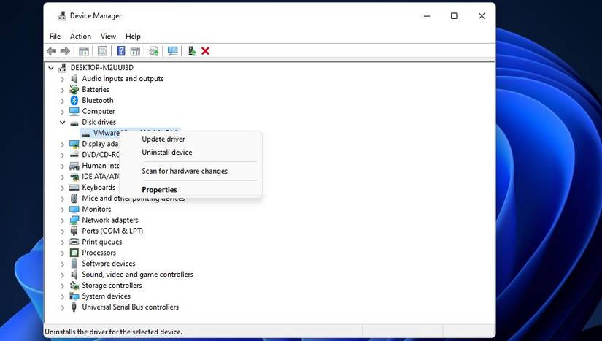Click the Print queues printer icon

(74, 242)
